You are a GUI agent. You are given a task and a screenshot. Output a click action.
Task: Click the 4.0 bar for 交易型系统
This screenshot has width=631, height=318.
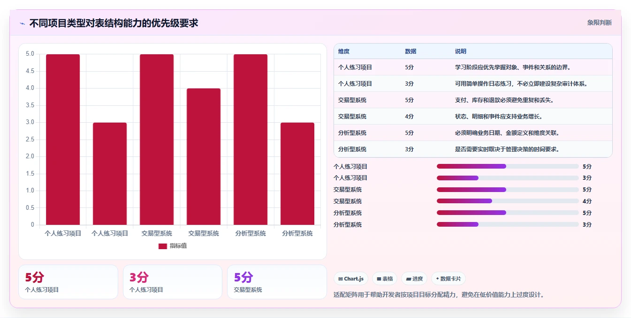click(x=204, y=156)
